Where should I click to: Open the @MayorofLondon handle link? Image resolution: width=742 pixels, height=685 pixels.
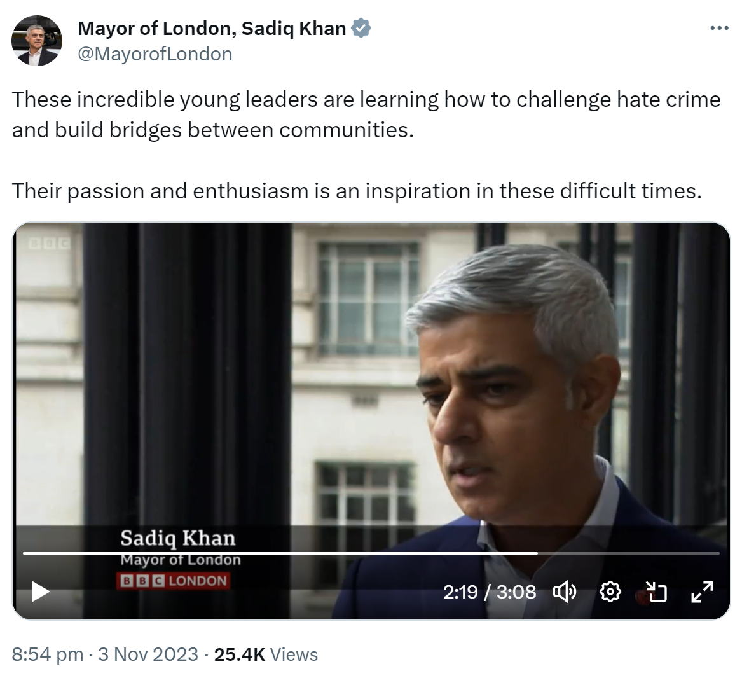155,54
